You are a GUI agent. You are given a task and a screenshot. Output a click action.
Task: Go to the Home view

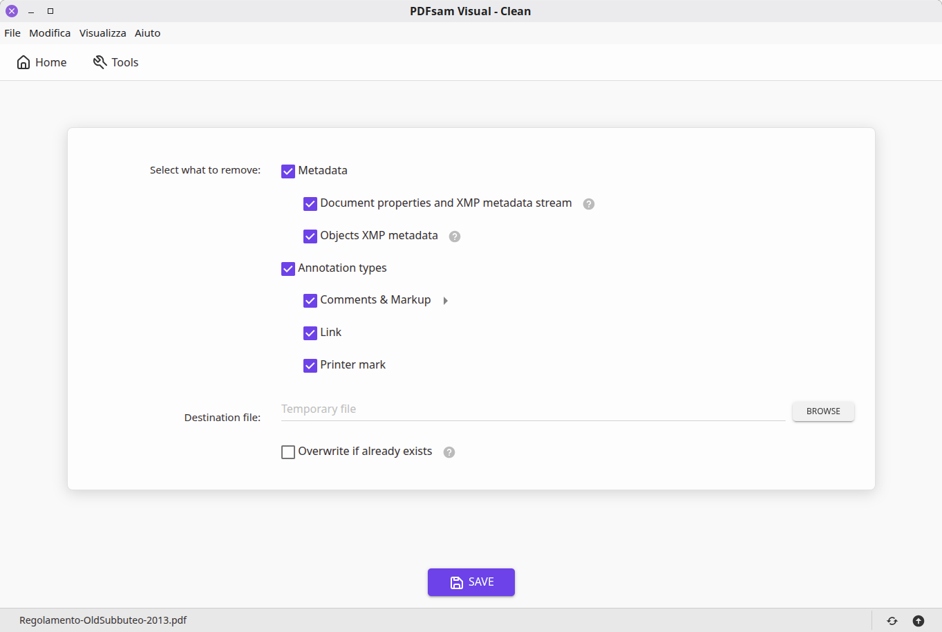tap(41, 62)
